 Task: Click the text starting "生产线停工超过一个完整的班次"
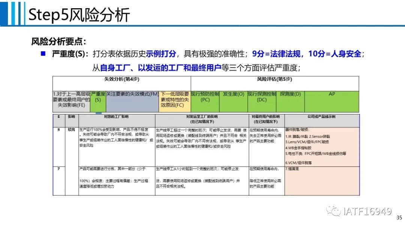tap(201, 138)
